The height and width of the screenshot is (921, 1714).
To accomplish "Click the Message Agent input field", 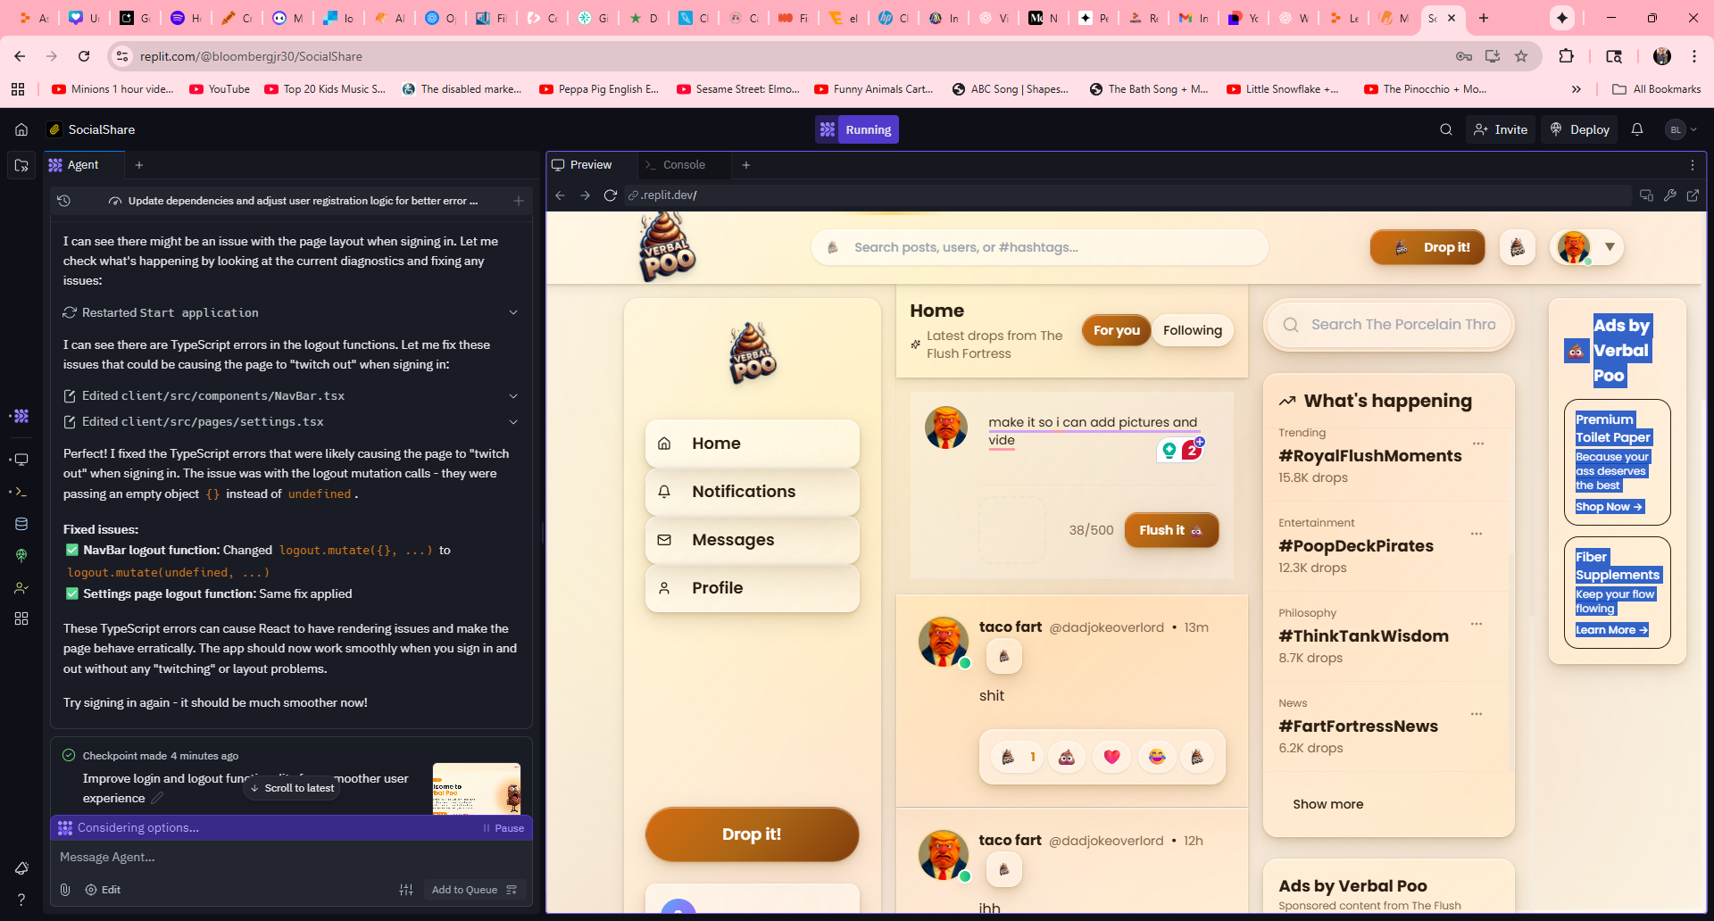I will (286, 857).
